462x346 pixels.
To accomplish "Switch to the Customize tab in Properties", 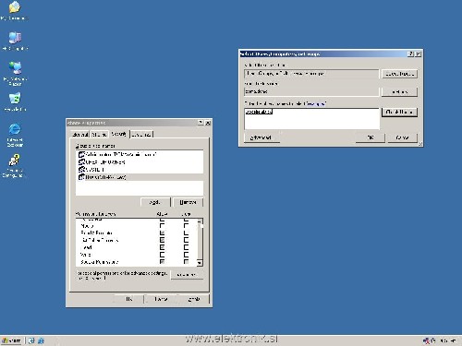I will coord(141,135).
